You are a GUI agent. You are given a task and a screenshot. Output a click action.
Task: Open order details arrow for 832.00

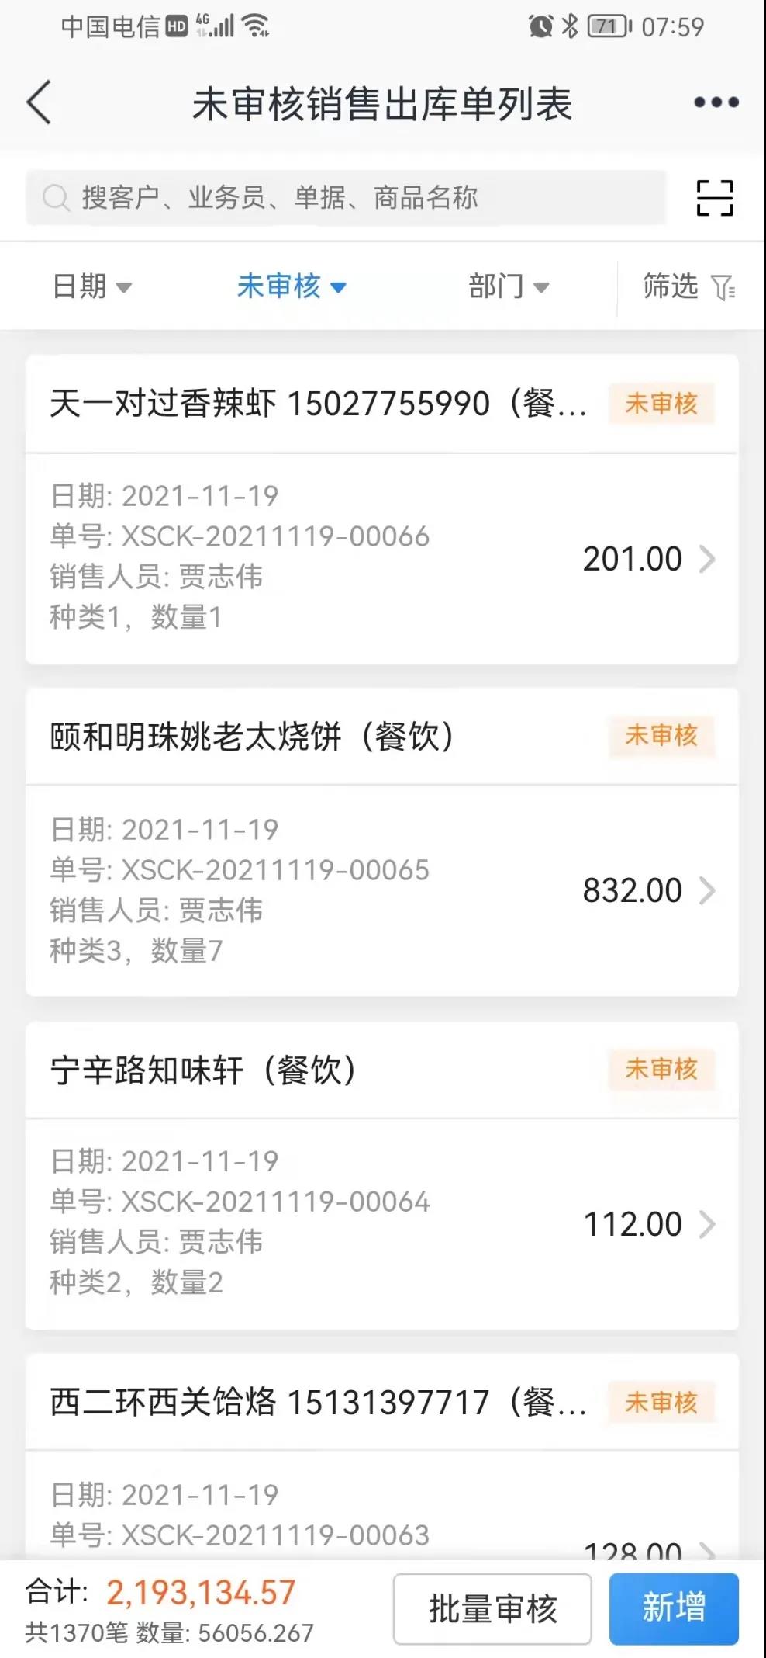[707, 891]
